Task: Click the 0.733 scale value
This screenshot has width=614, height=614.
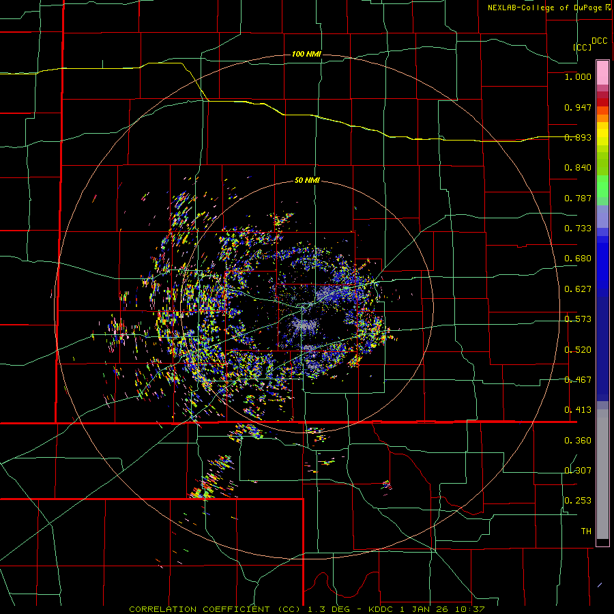Action: [x=578, y=229]
